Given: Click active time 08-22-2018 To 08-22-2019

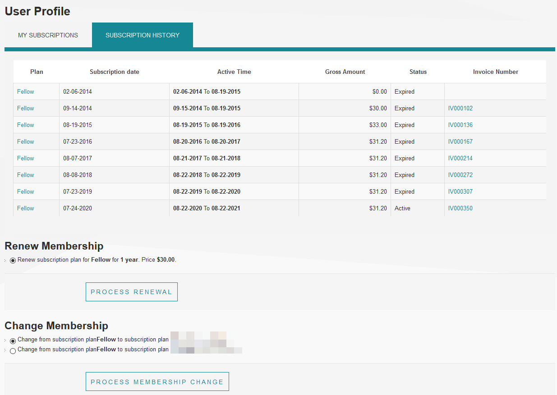Looking at the screenshot, I should 207,175.
